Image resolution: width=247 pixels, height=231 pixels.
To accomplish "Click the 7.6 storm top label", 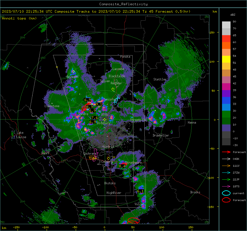I will [94, 118].
